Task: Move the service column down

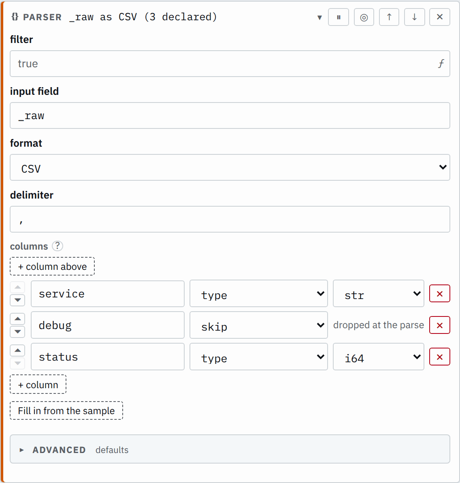Action: pyautogui.click(x=17, y=300)
